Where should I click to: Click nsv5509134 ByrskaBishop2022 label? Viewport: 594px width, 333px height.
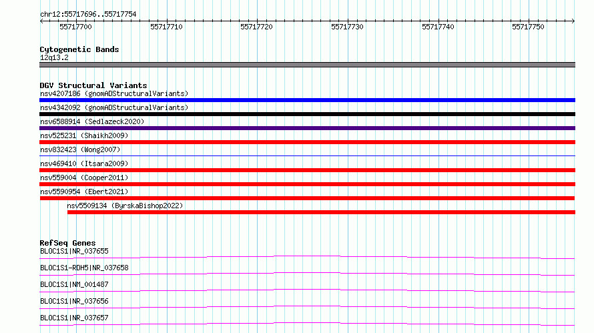pyautogui.click(x=125, y=206)
